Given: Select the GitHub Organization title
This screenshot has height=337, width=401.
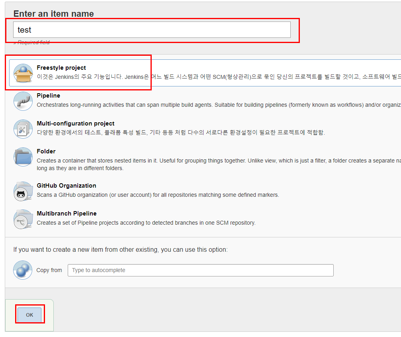Looking at the screenshot, I should 67,186.
